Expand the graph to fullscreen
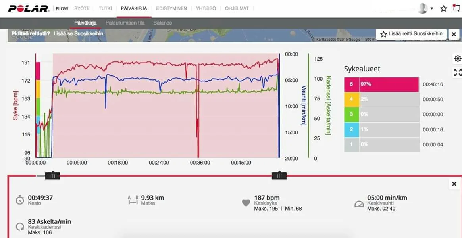Image resolution: width=462 pixels, height=238 pixels. [x=458, y=72]
